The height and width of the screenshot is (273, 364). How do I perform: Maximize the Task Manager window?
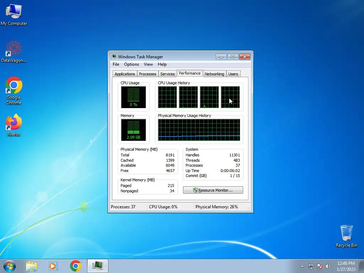tap(232, 57)
